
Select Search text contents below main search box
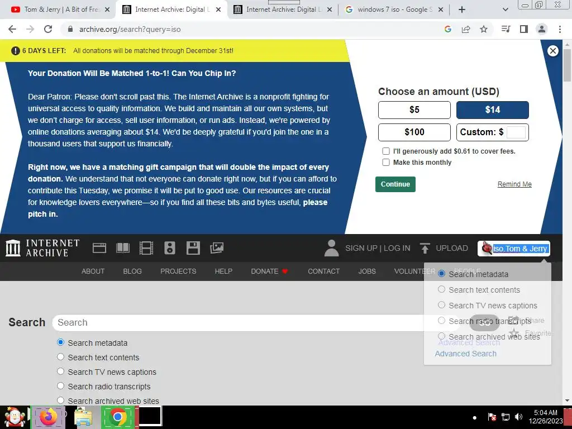60,357
